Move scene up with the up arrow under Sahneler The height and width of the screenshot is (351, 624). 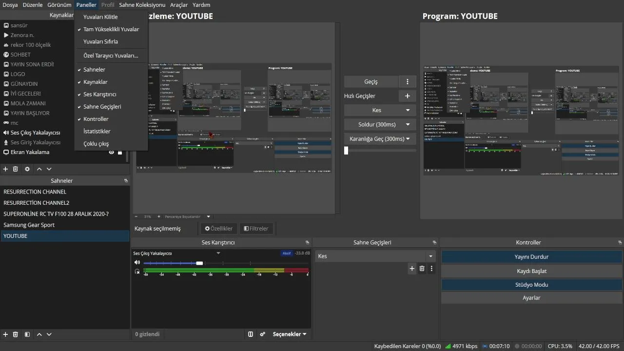(39, 334)
